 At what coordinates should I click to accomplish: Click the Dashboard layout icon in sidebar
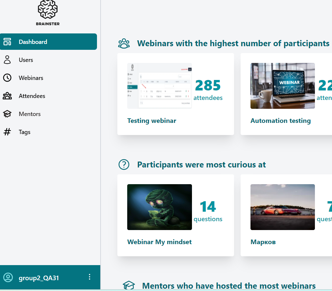click(x=7, y=42)
